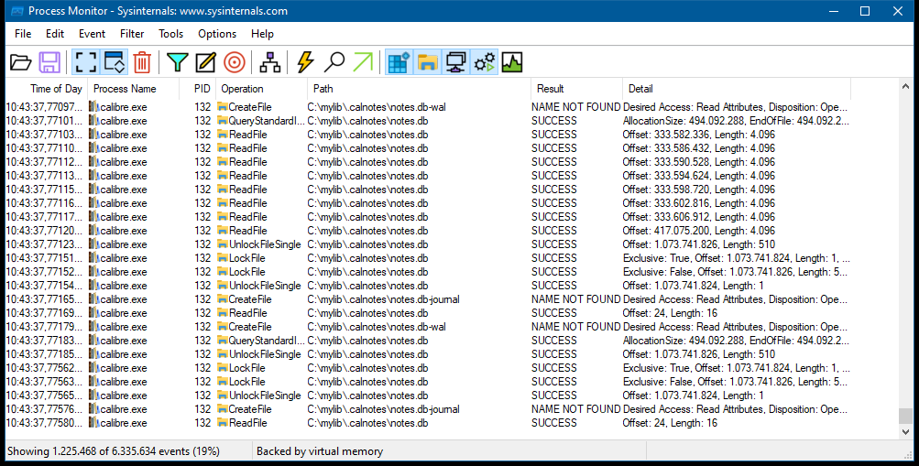Click the red target Include Process icon
The image size is (919, 466).
coord(235,62)
